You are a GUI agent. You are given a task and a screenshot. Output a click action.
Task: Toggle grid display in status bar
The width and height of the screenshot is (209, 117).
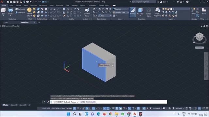[x=75, y=108]
